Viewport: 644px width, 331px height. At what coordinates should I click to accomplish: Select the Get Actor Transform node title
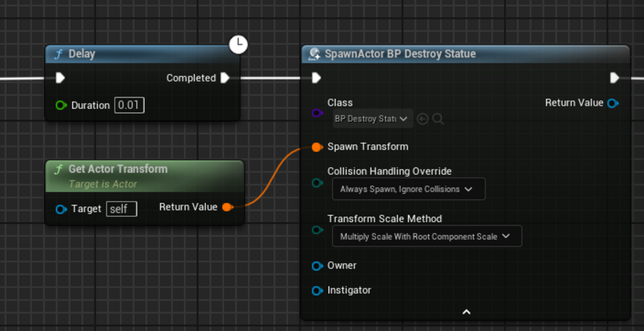tap(118, 169)
